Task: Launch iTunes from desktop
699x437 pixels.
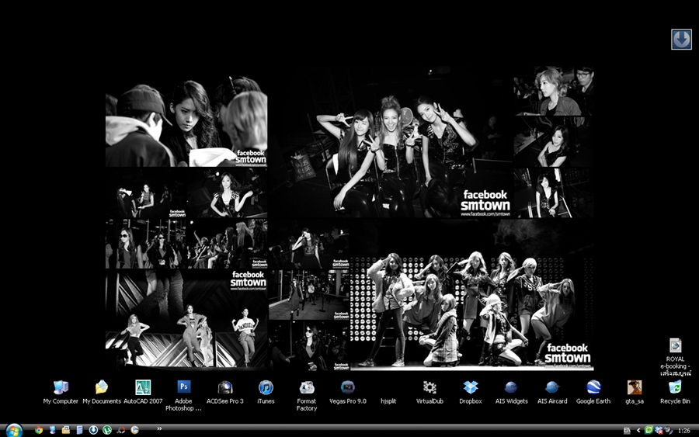Action: (266, 392)
